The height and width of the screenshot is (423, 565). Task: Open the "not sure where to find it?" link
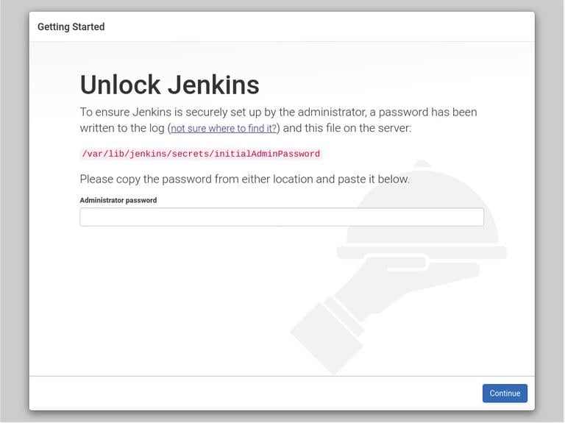coord(224,128)
